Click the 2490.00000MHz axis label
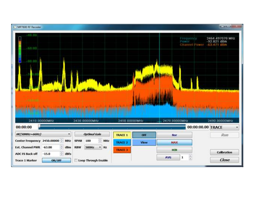268x197 pixels. click(x=220, y=121)
